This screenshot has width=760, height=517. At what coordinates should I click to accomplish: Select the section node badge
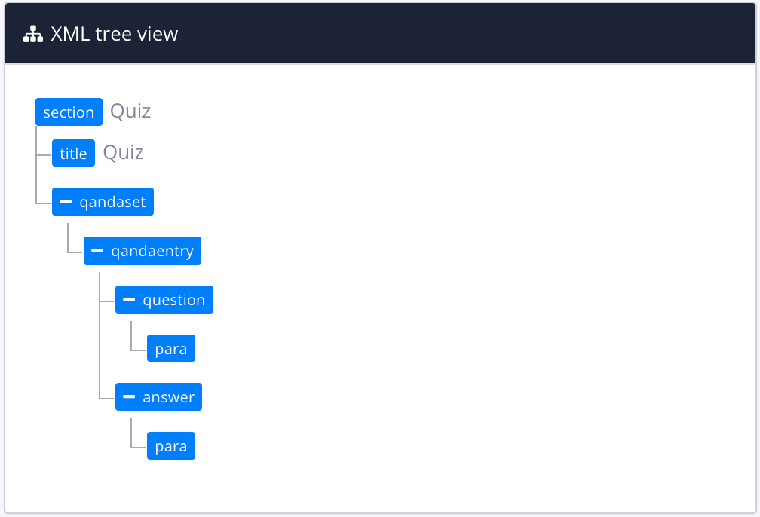point(69,112)
